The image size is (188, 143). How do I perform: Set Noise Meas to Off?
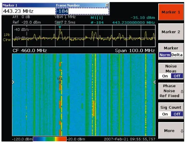[177, 76]
